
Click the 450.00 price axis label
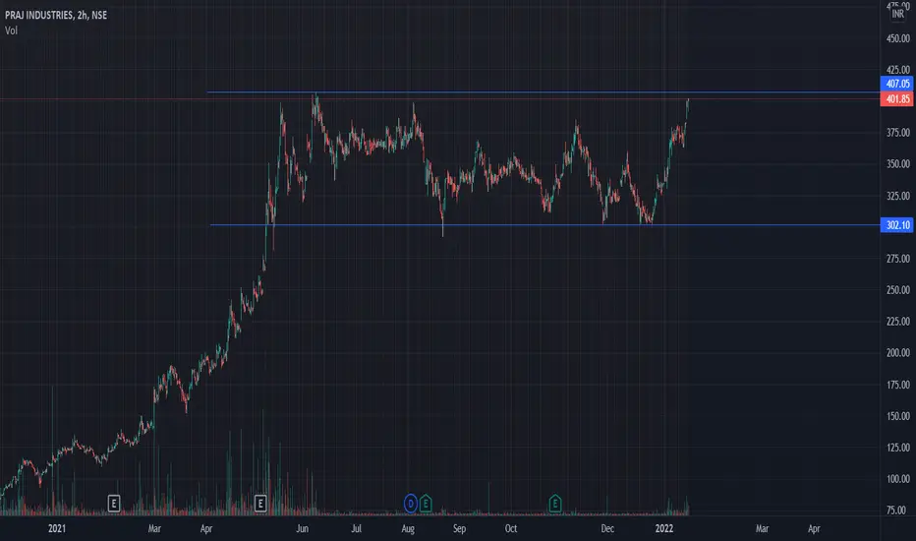click(x=898, y=38)
